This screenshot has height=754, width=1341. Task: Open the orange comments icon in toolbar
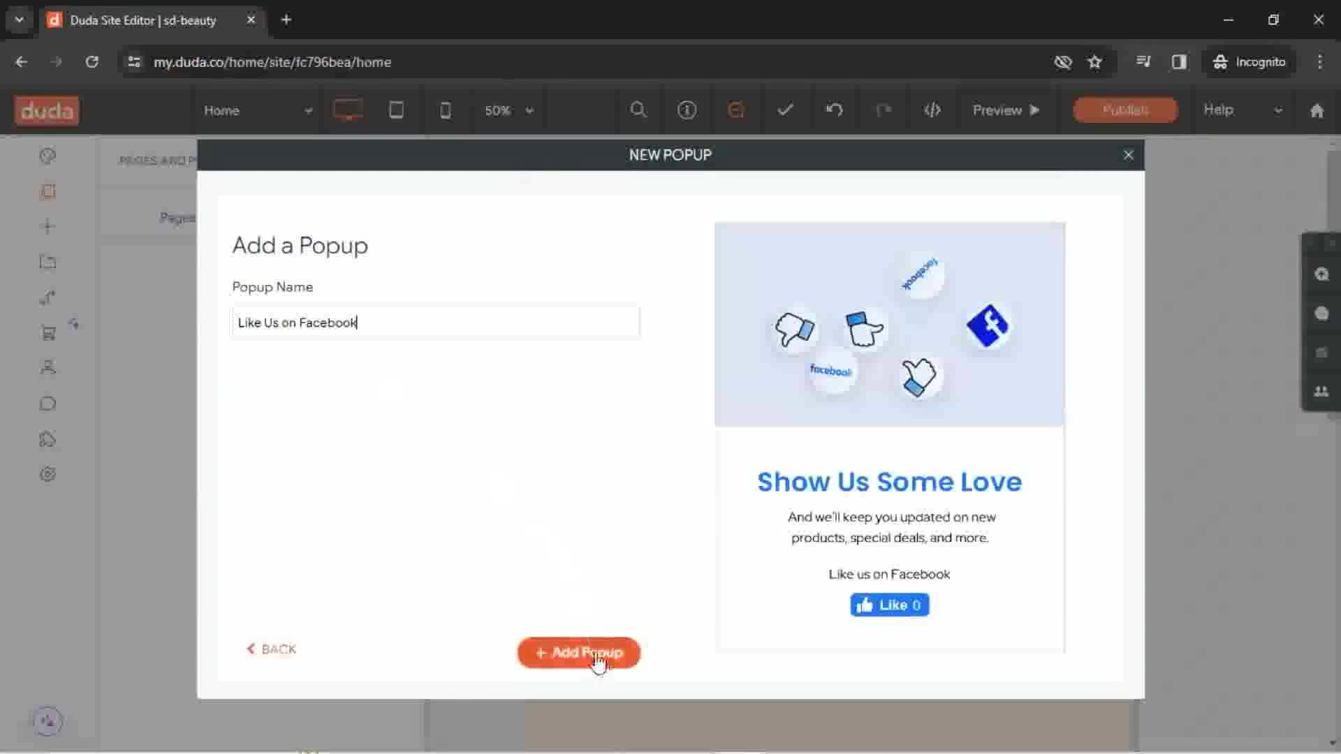point(735,110)
